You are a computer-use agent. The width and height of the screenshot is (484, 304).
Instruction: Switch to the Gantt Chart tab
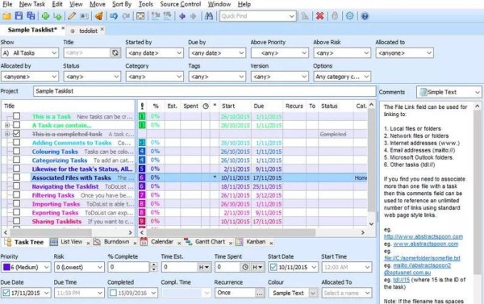pos(210,242)
